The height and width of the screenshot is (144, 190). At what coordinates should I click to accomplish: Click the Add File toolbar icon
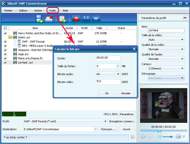point(39,19)
